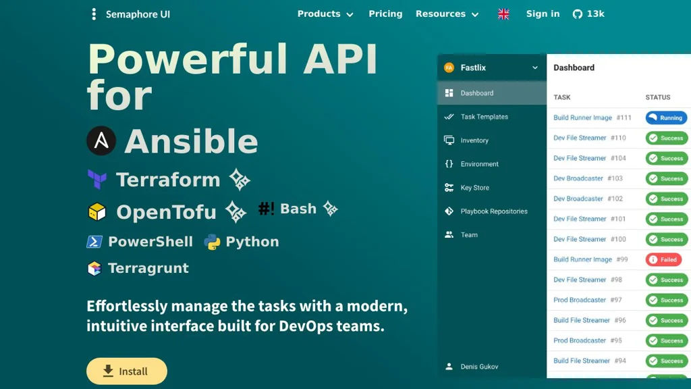Open task Dev Broadcaster #103

tap(588, 178)
